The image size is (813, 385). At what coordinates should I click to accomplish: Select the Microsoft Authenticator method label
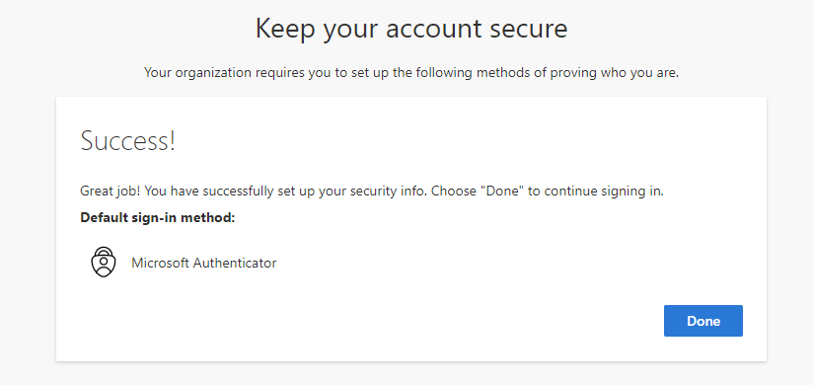click(204, 263)
